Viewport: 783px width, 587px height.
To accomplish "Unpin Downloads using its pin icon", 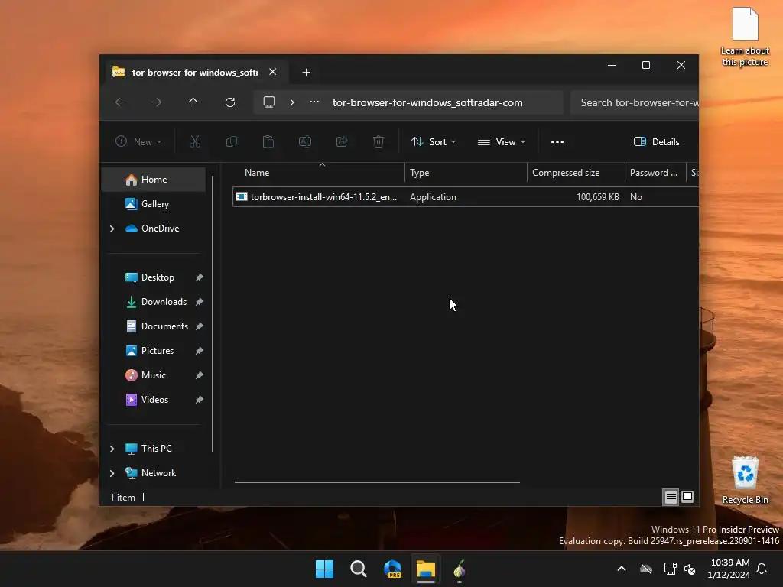I will coord(200,302).
